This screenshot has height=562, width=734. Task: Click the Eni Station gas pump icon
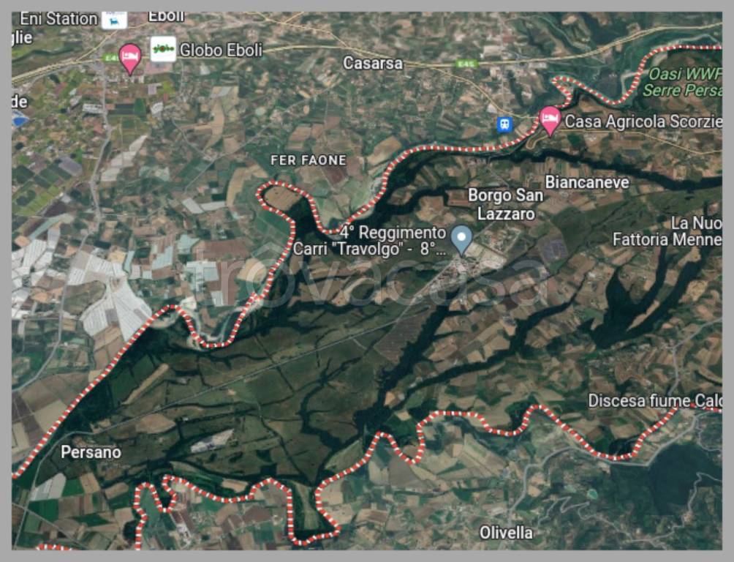[x=114, y=20]
